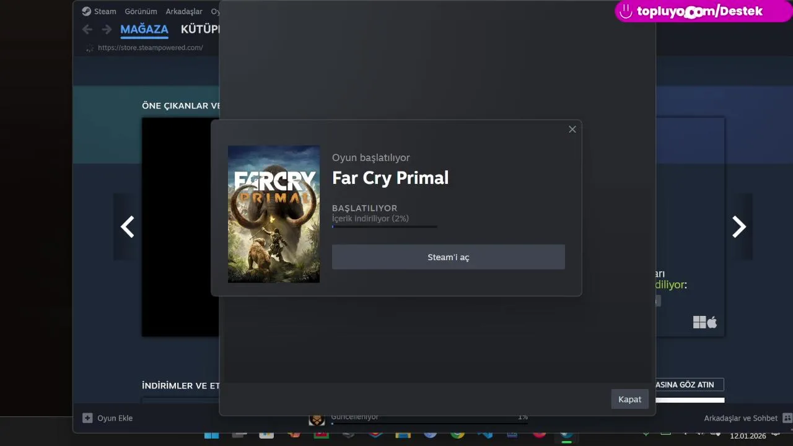
Task: Switch to the KÜTÜP… library tab
Action: [199, 29]
